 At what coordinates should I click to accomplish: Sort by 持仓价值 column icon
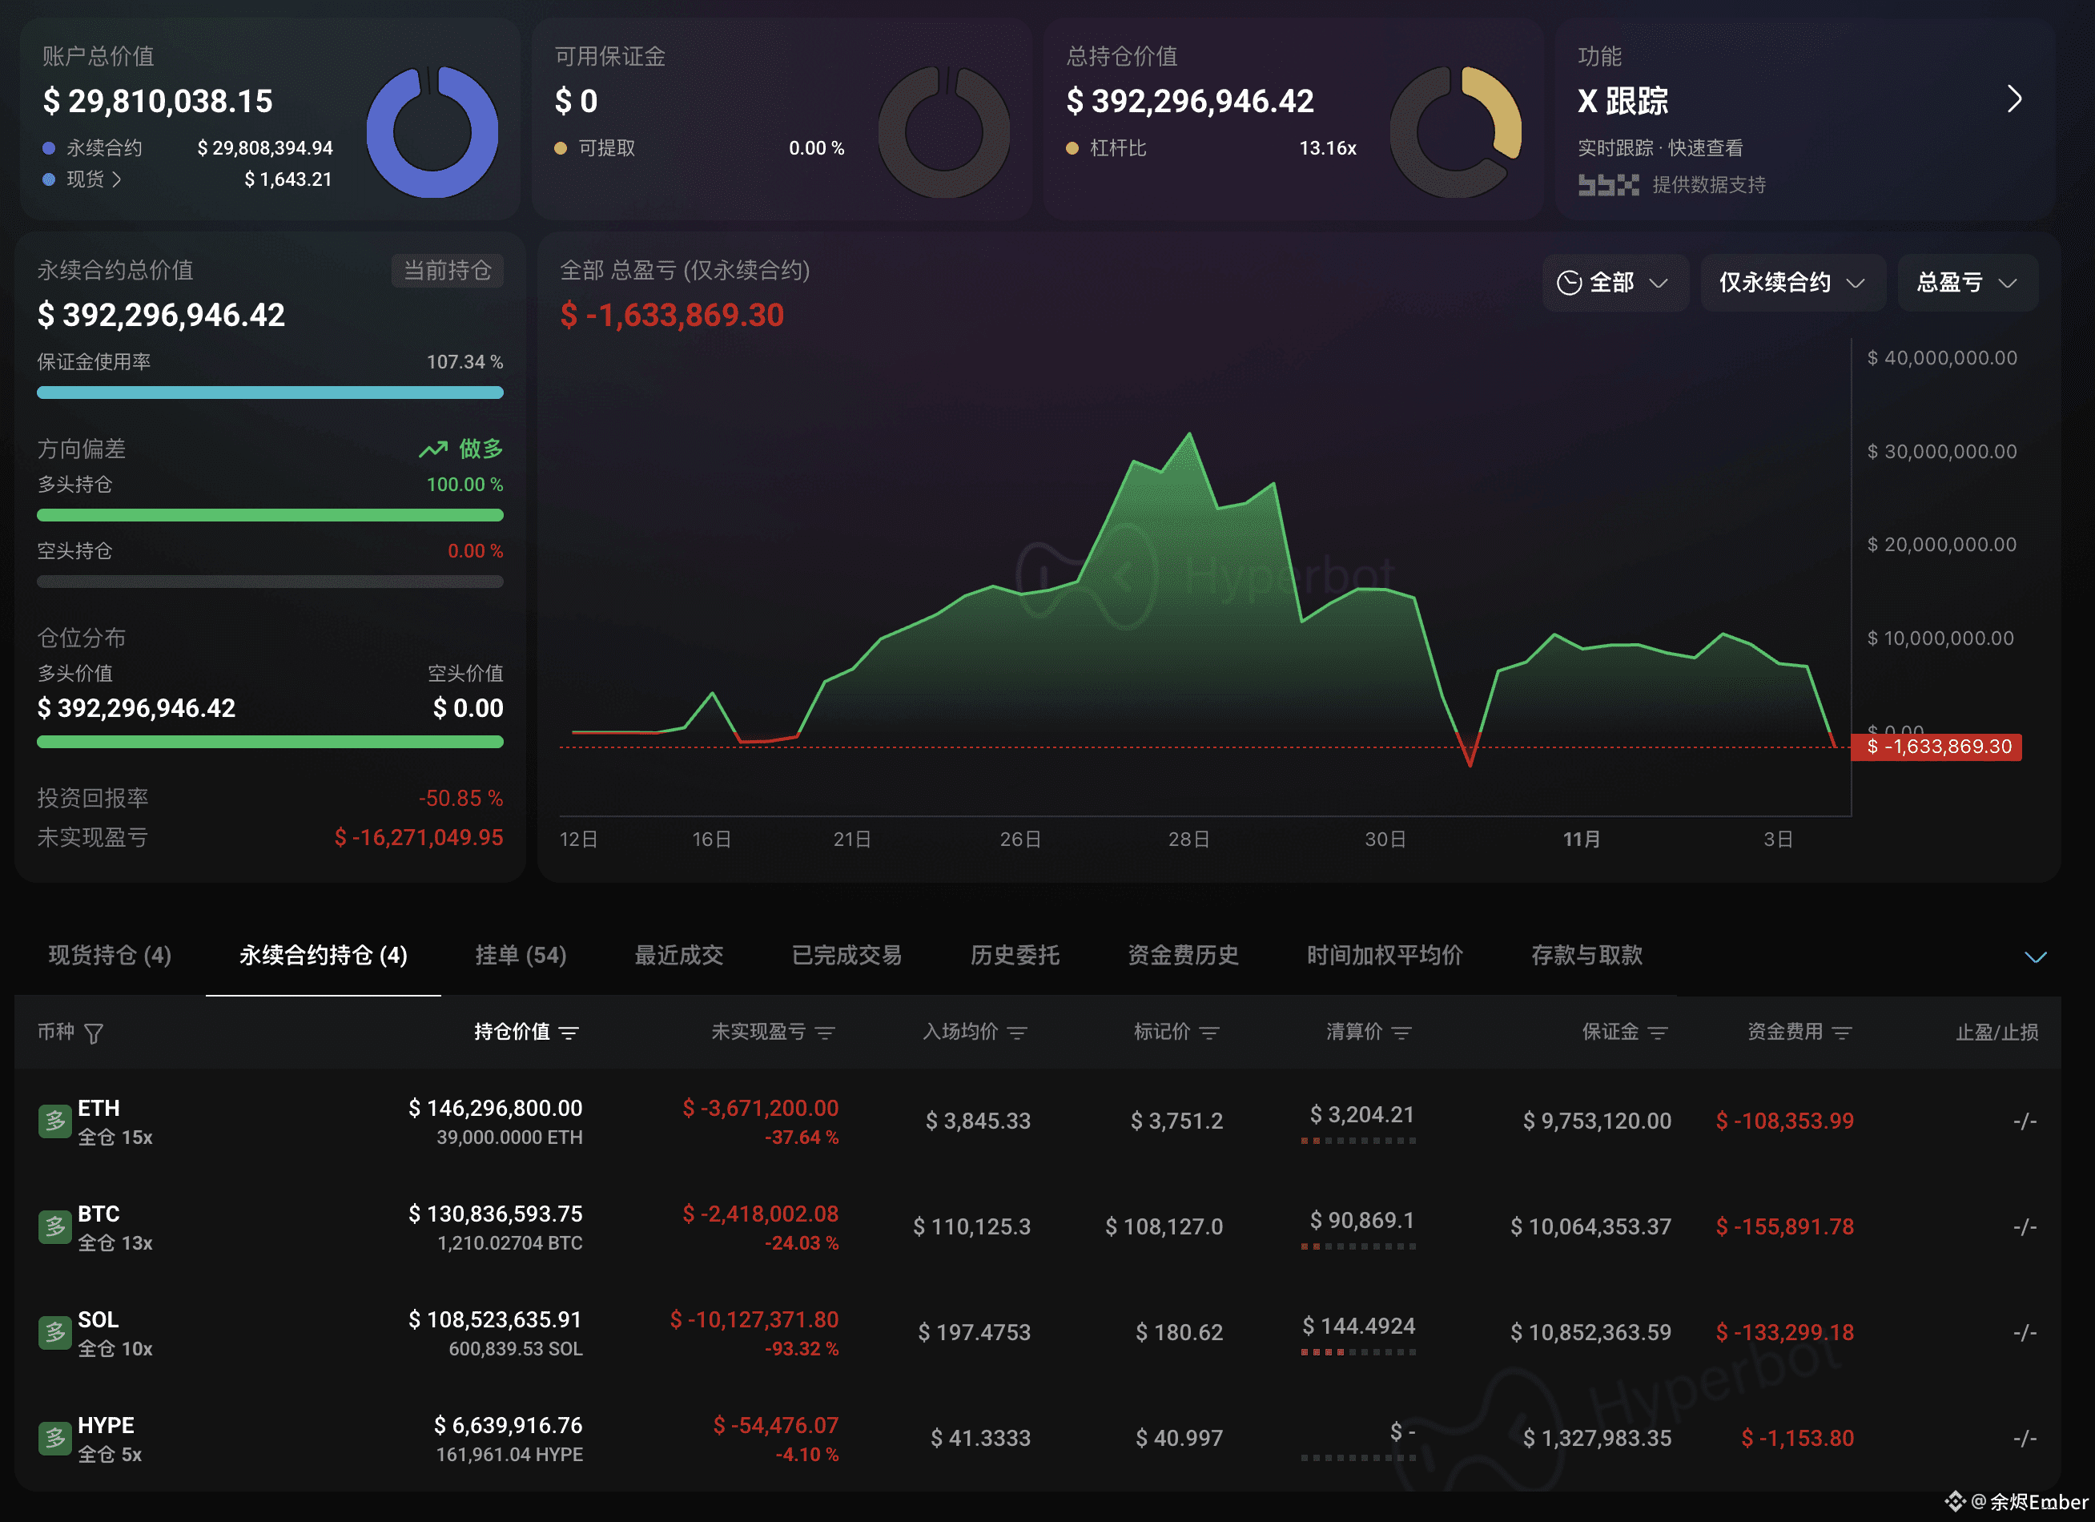click(x=569, y=1033)
